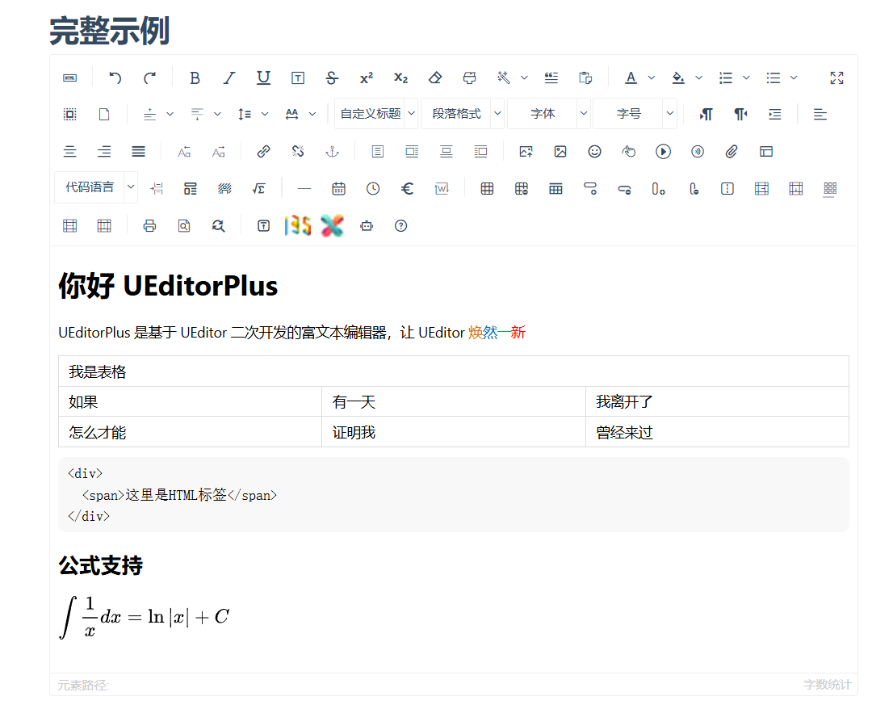Screen dimensions: 872x709
Task: Open search and replace tool
Action: point(218,226)
